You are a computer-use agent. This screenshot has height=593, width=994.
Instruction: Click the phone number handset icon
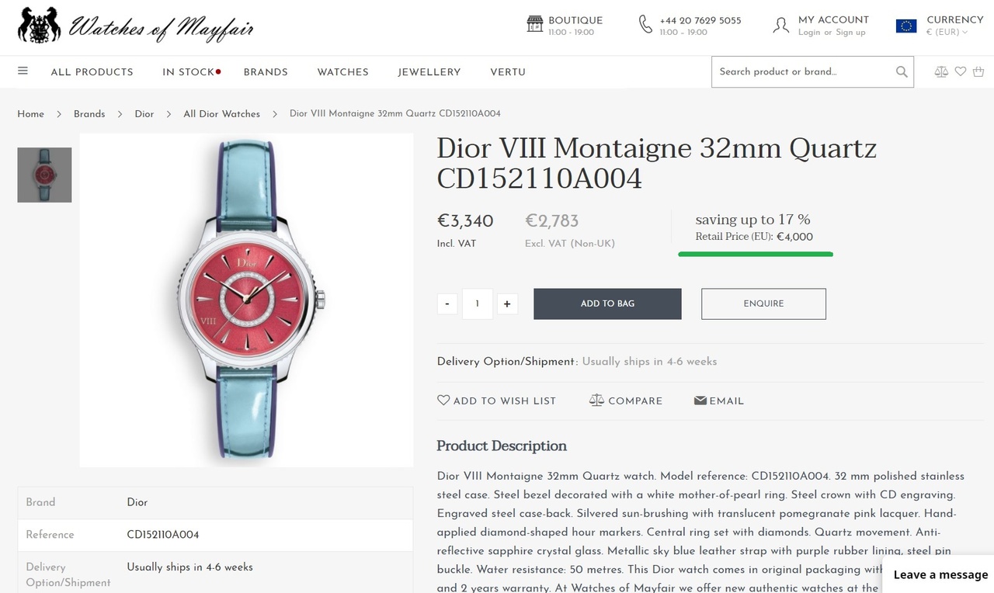(645, 24)
